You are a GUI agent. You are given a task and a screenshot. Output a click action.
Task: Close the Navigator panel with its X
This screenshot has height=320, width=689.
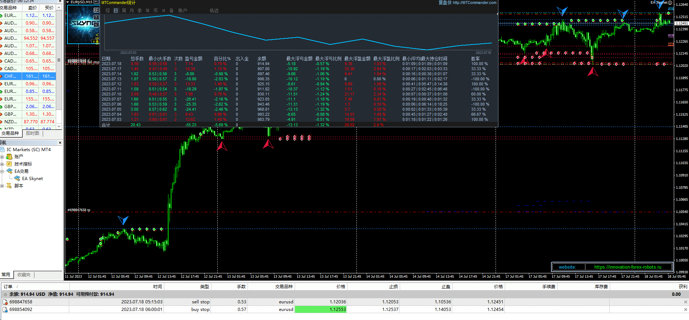60,143
